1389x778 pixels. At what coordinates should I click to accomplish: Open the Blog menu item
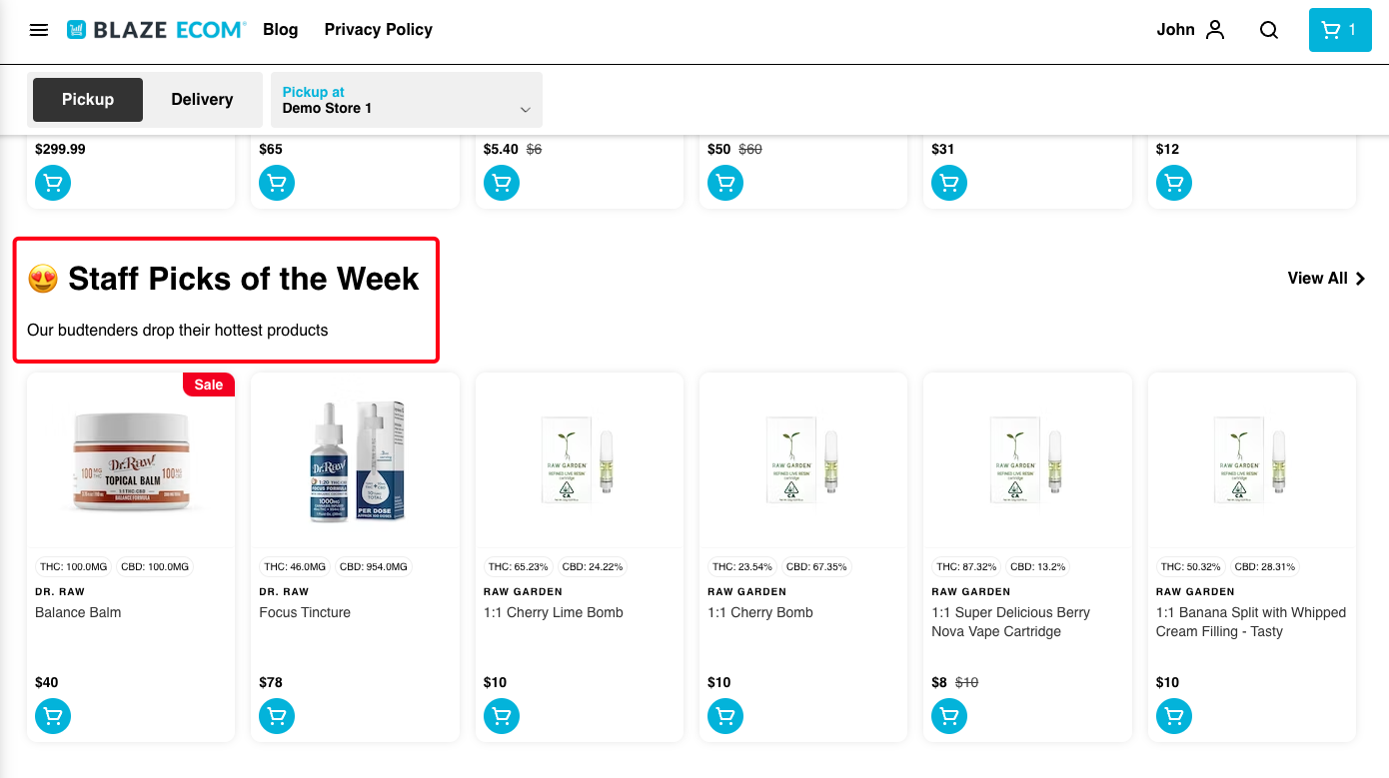tap(281, 30)
